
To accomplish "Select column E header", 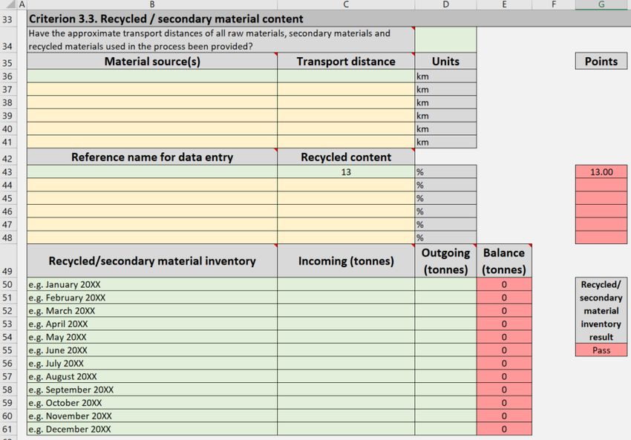I will (504, 4).
